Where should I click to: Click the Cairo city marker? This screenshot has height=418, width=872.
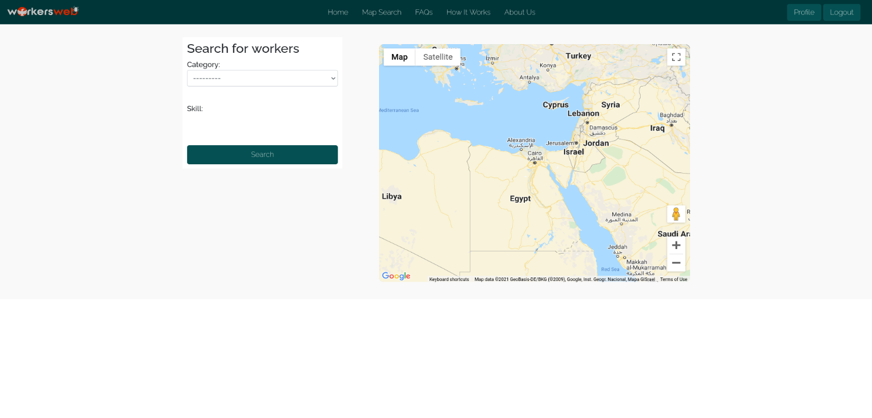point(535,163)
